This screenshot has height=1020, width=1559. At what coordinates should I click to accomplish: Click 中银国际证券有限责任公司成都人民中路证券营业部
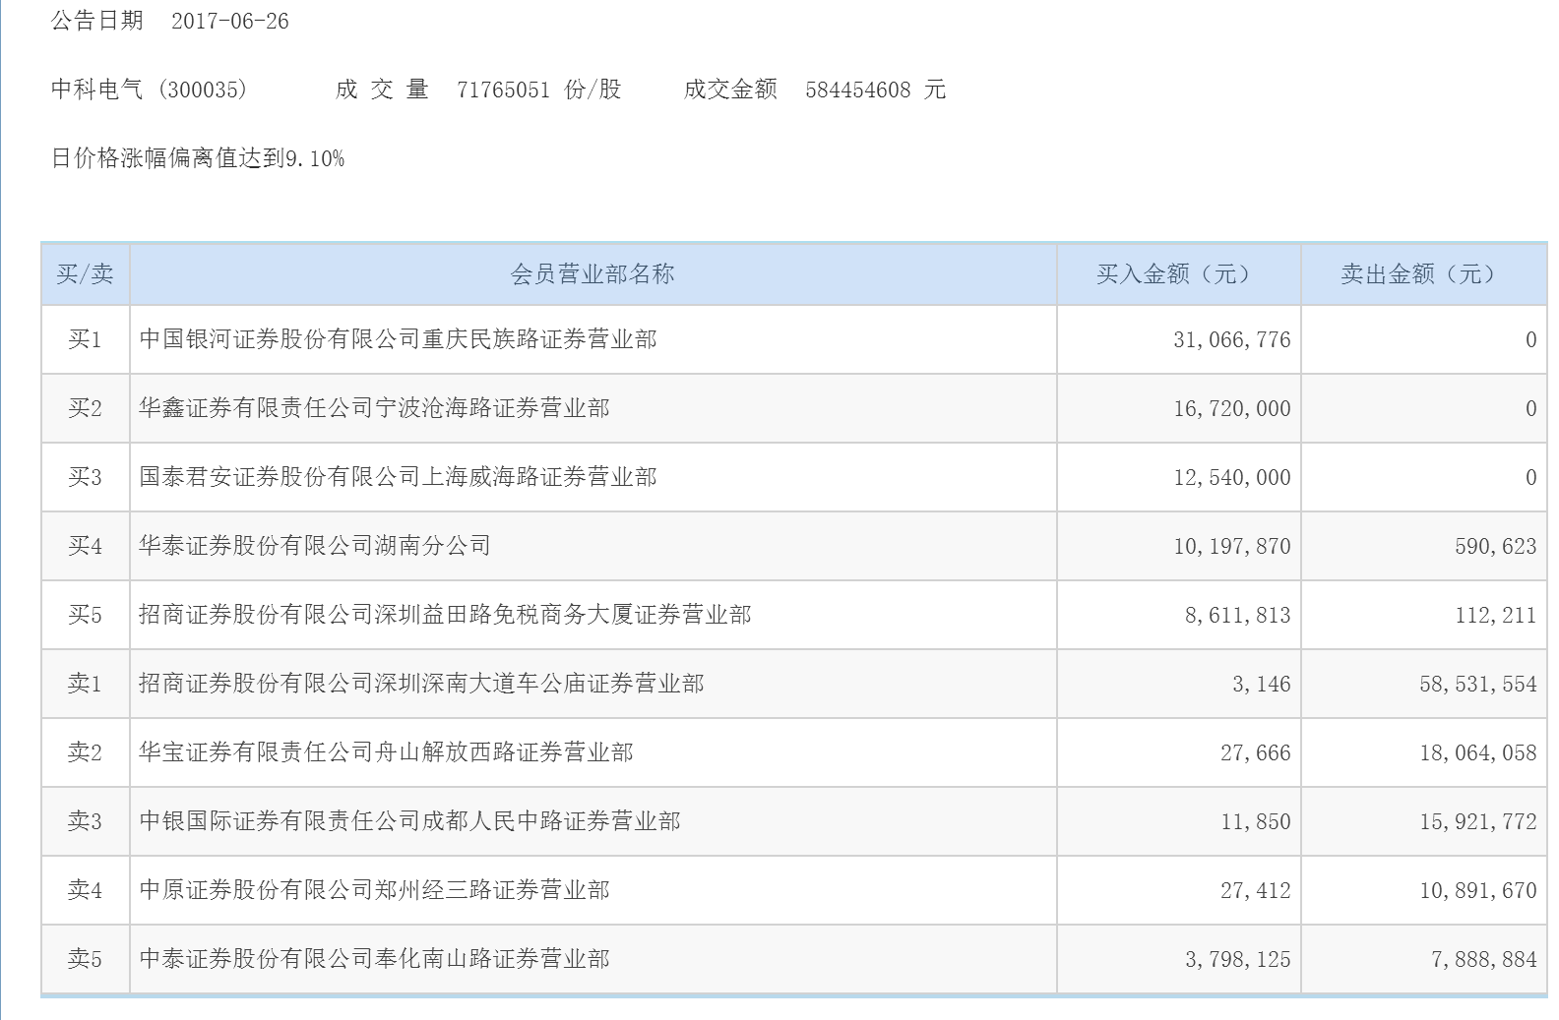pos(409,821)
